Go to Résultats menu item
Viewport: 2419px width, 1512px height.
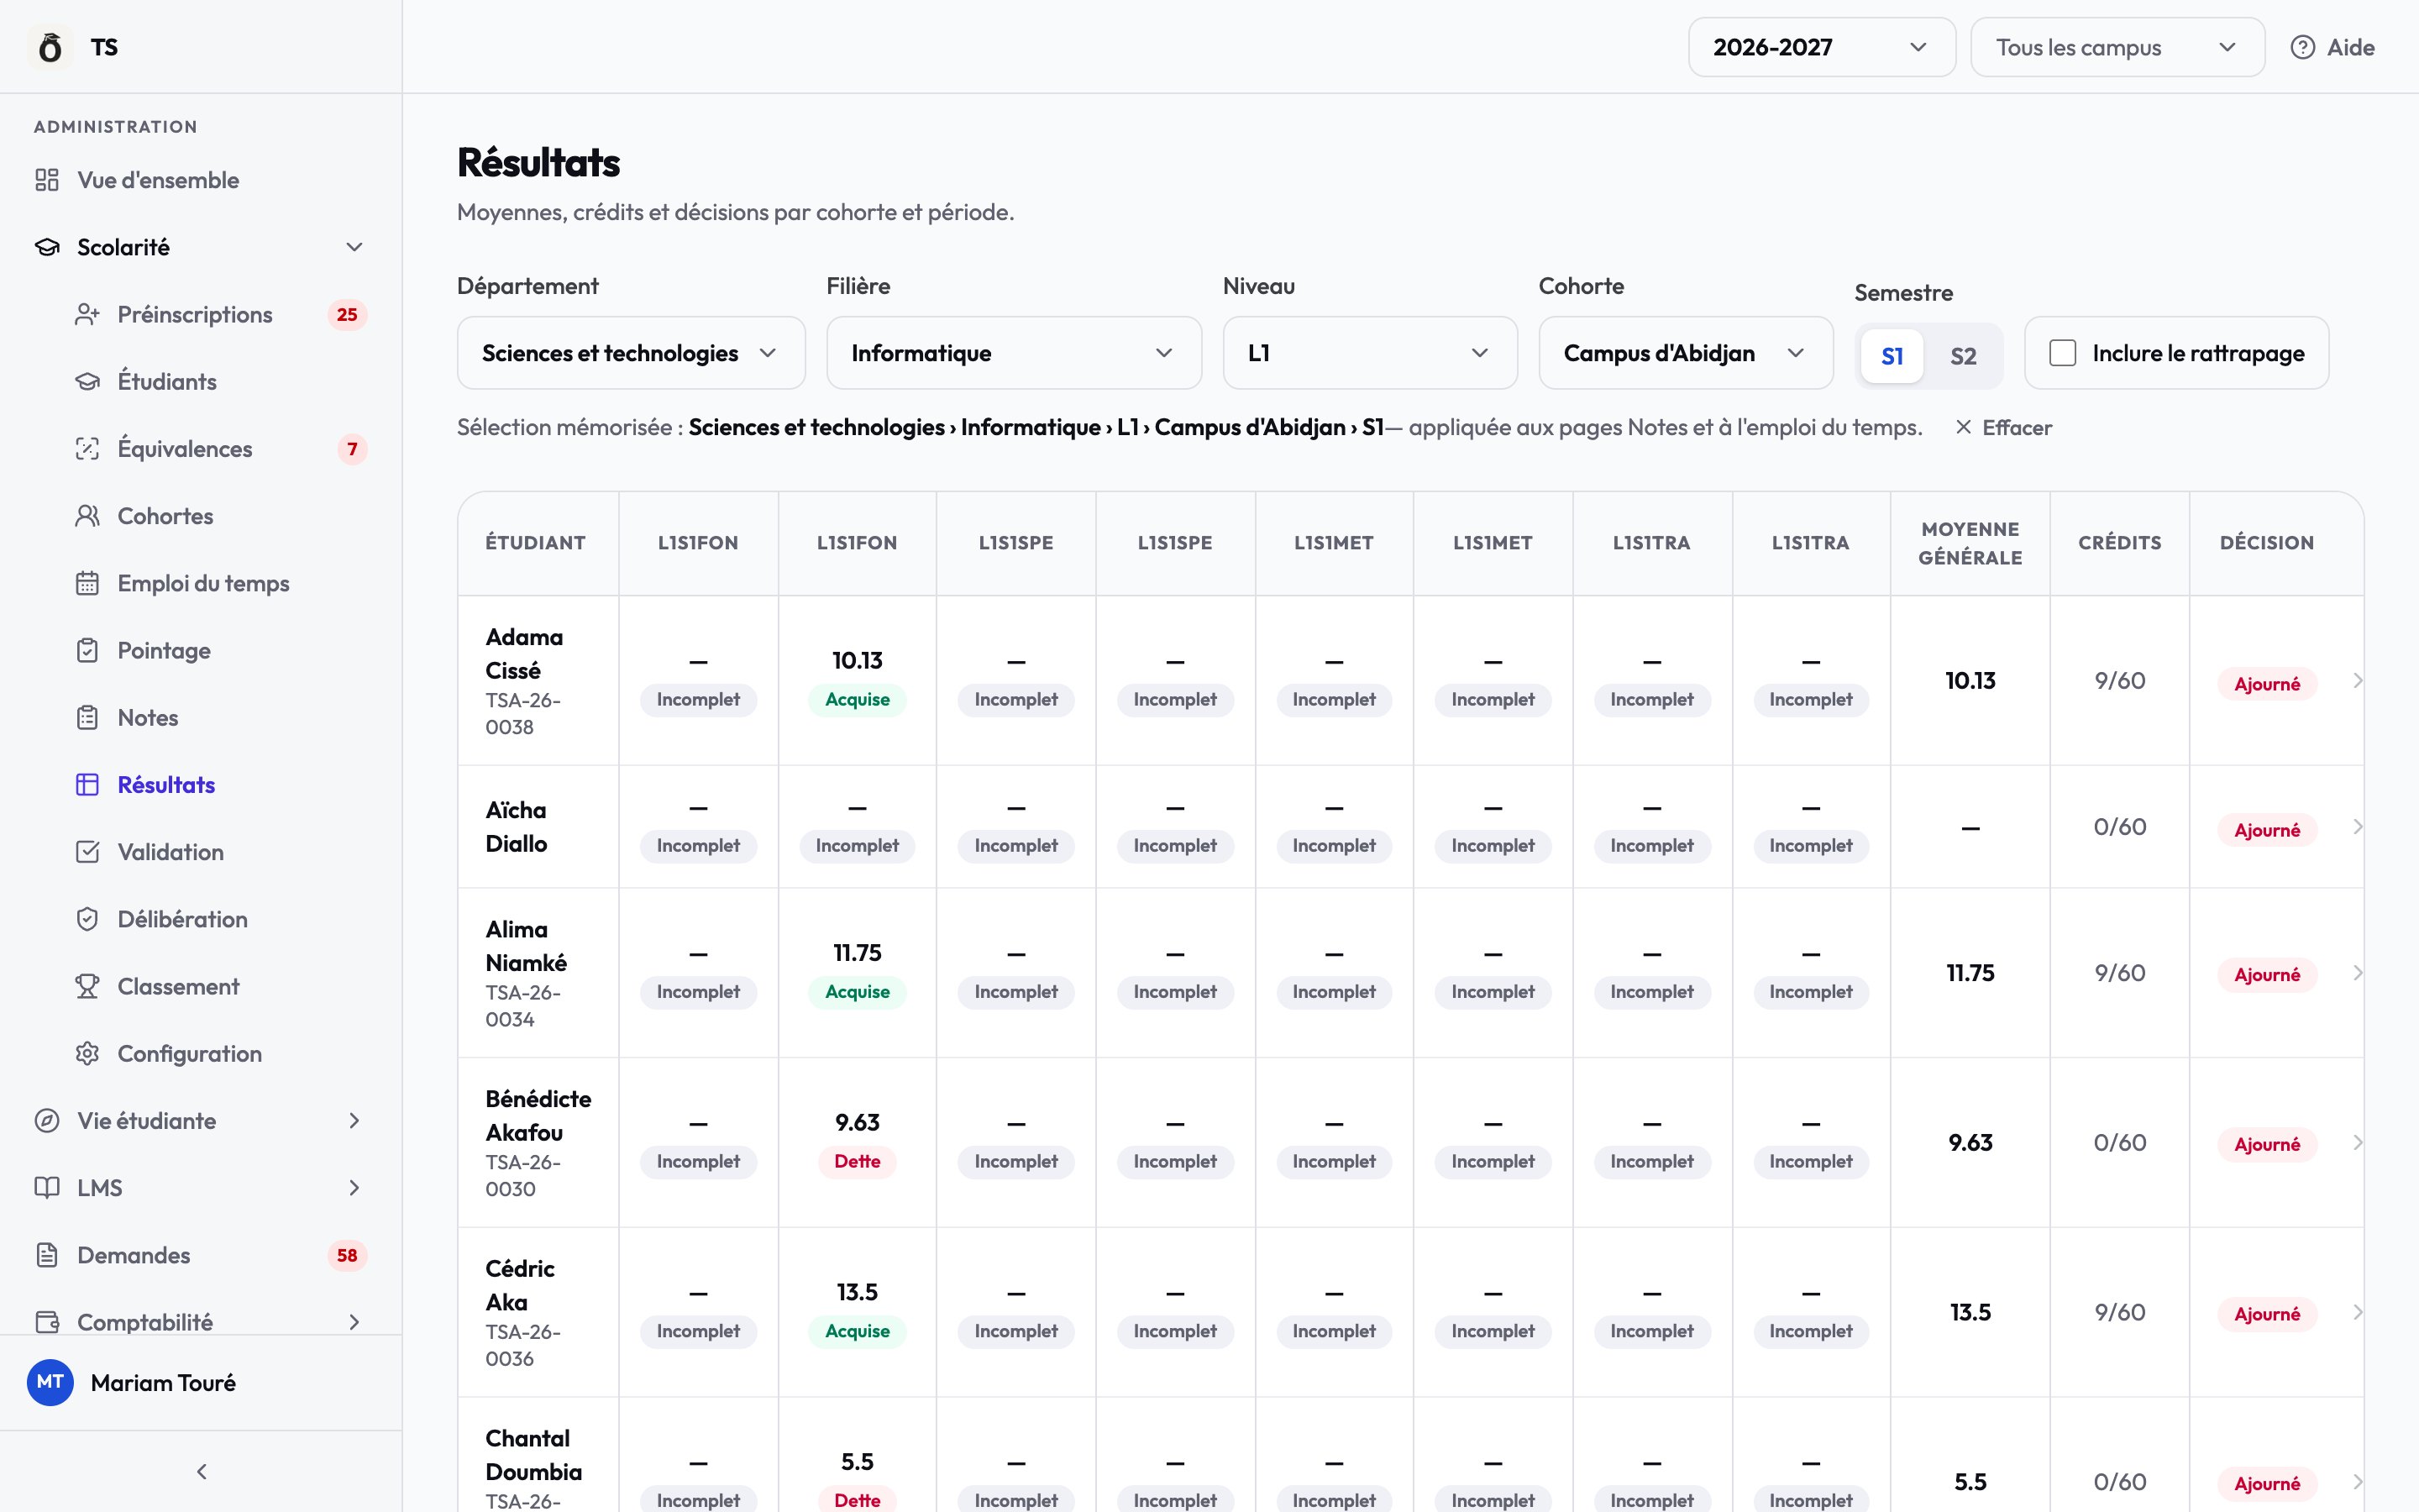tap(166, 785)
